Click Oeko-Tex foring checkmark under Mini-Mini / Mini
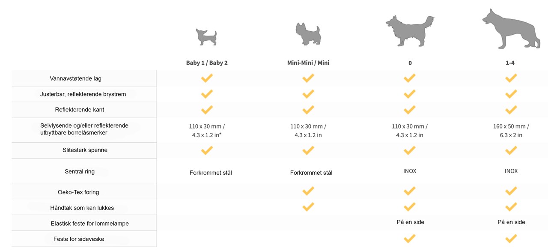Viewport: 548px width, 251px height. pyautogui.click(x=308, y=191)
